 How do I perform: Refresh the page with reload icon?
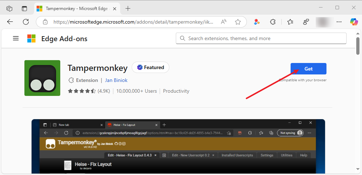click(x=26, y=22)
